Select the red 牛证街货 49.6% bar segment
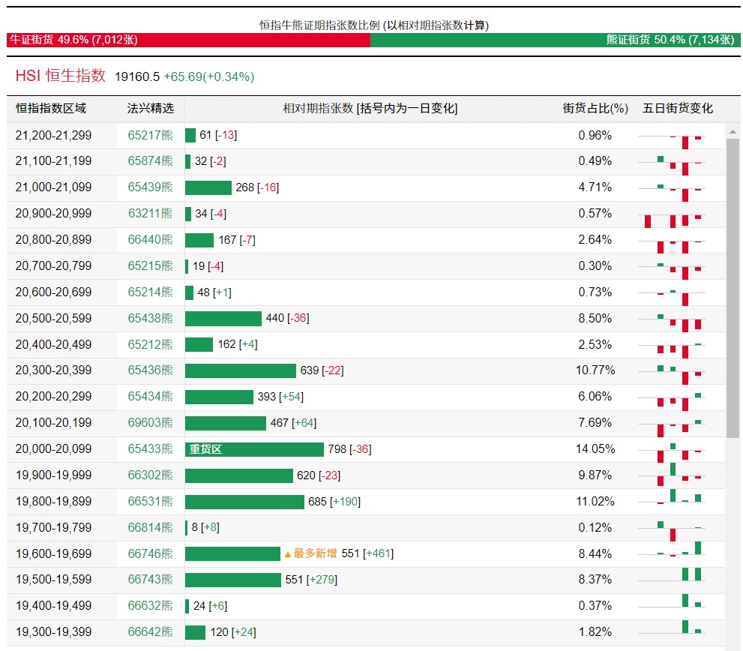 coord(188,40)
